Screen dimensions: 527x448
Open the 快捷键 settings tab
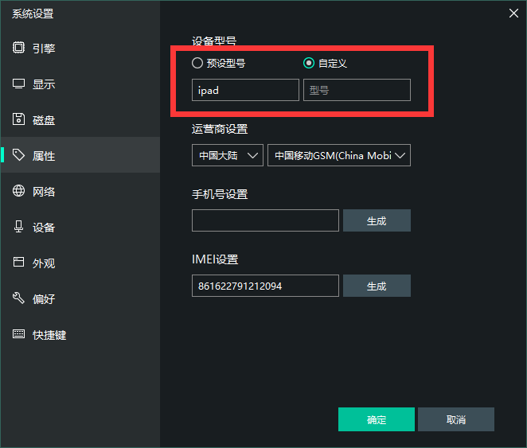coord(49,335)
